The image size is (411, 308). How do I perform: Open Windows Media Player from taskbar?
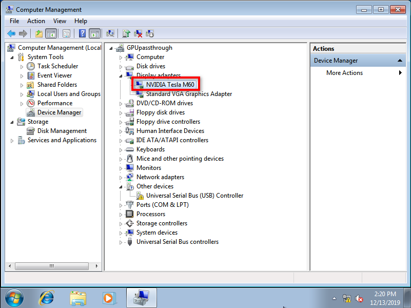click(x=109, y=298)
